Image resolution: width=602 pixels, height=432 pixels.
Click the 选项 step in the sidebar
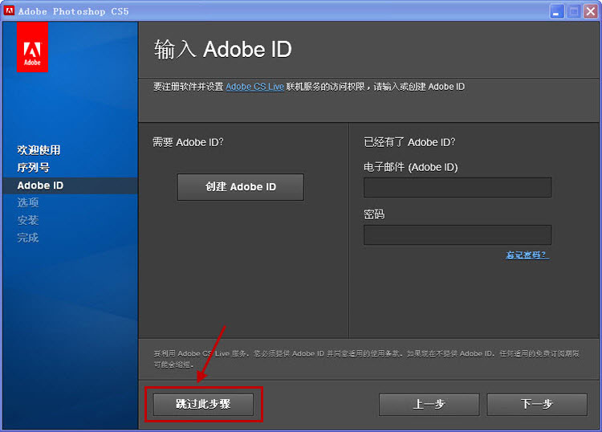(28, 203)
